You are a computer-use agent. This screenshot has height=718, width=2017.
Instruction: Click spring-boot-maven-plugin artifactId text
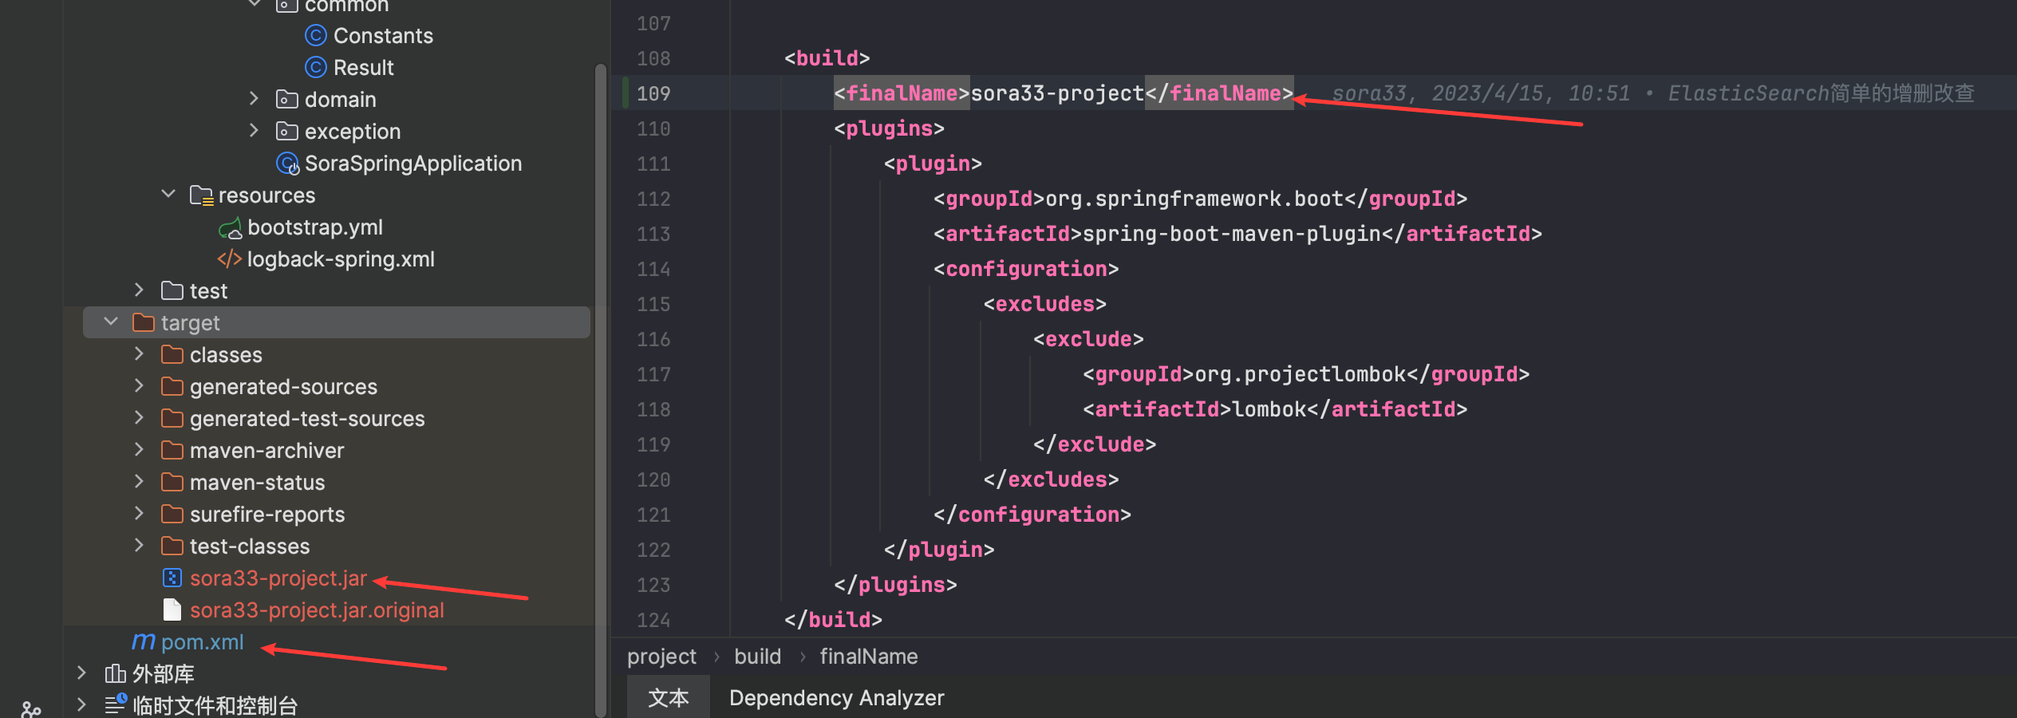pyautogui.click(x=1231, y=234)
